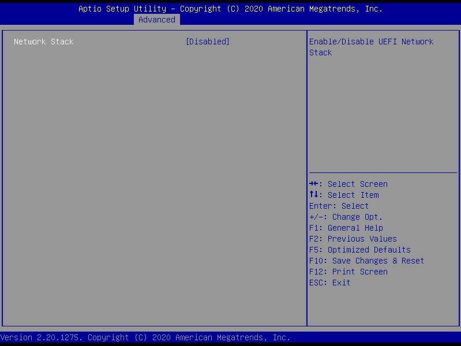Image resolution: width=461 pixels, height=346 pixels.
Task: Click the Version 2.20.1275 footer text
Action: coord(145,337)
